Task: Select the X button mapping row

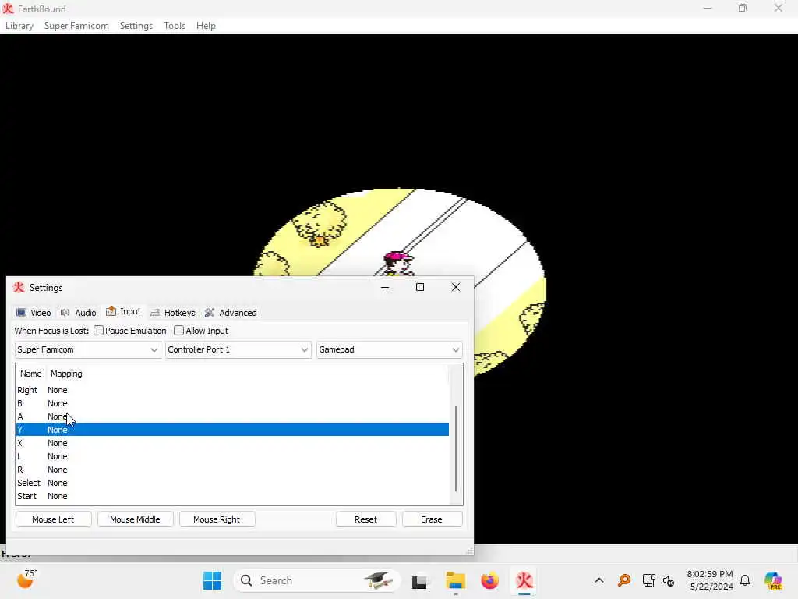Action: coord(232,443)
